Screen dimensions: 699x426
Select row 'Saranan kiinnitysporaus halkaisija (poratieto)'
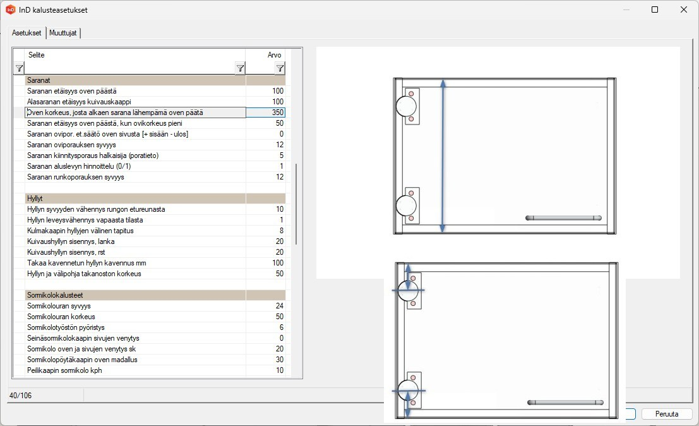coord(155,155)
